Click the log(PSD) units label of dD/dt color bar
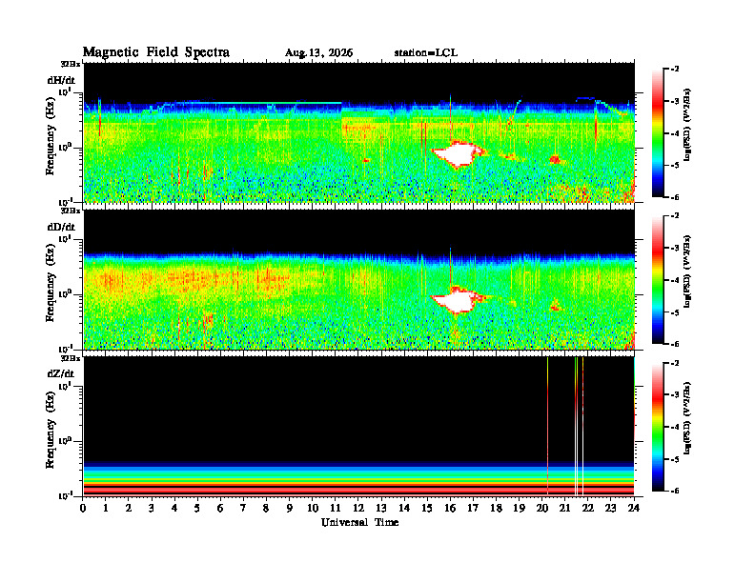The width and height of the screenshot is (755, 583). pyautogui.click(x=687, y=271)
